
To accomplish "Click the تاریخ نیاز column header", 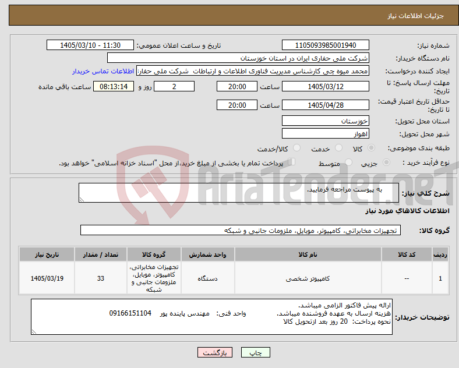I will [x=47, y=254].
